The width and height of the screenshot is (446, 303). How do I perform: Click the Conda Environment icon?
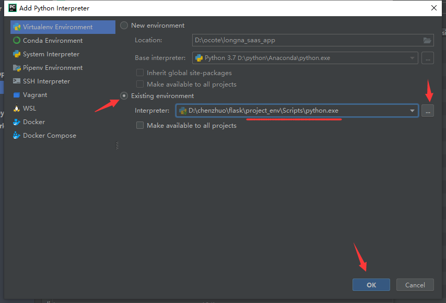[17, 41]
